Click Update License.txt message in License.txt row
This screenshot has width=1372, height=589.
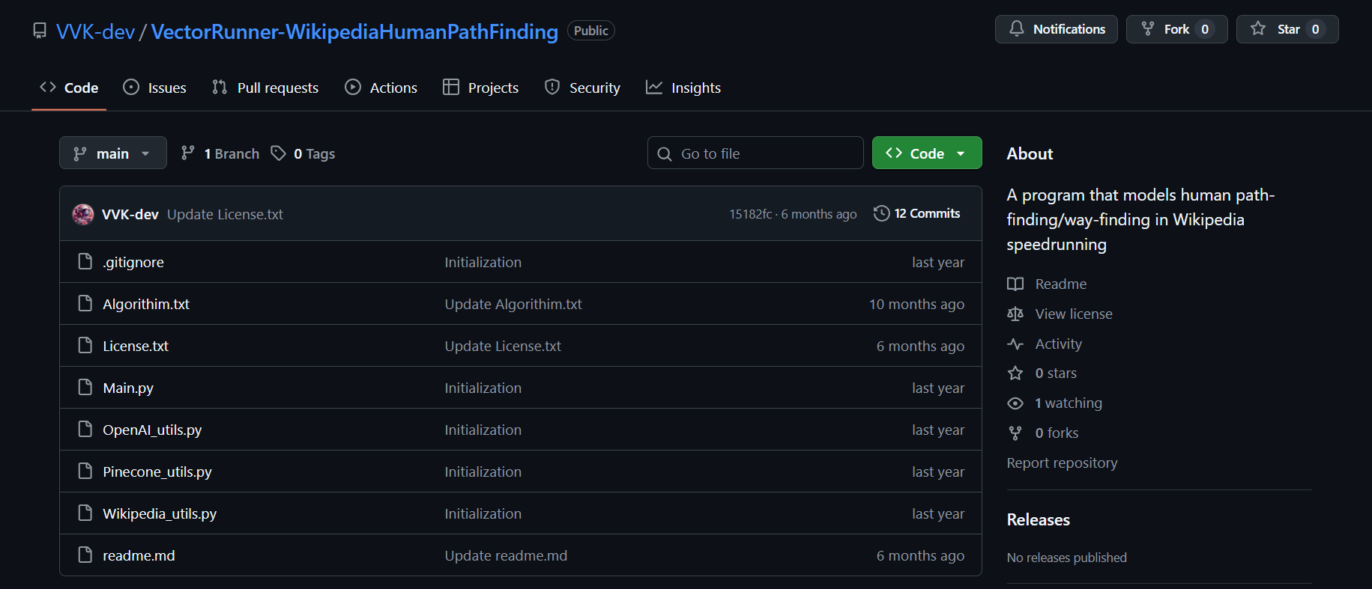point(503,346)
